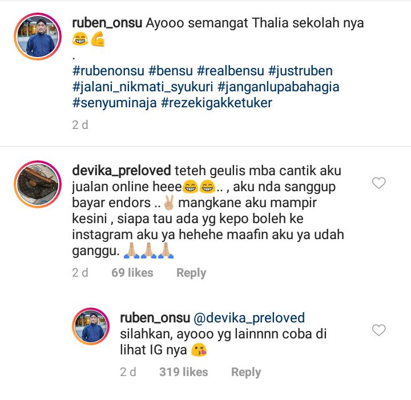The image size is (411, 400).
Task: Open the #rubenonsu hashtag
Action: tap(108, 71)
